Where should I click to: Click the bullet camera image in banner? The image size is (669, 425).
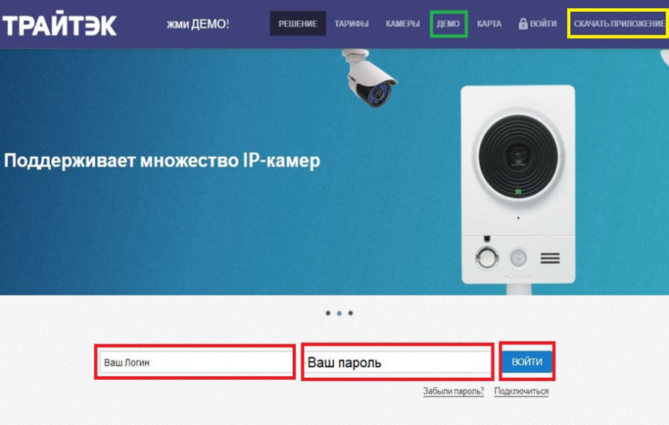pos(369,78)
